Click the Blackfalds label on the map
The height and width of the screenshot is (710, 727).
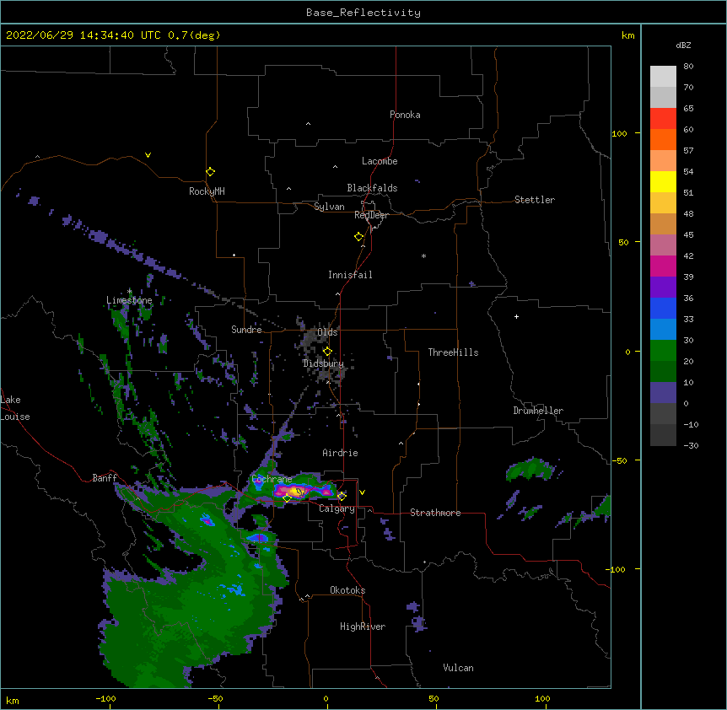click(372, 188)
